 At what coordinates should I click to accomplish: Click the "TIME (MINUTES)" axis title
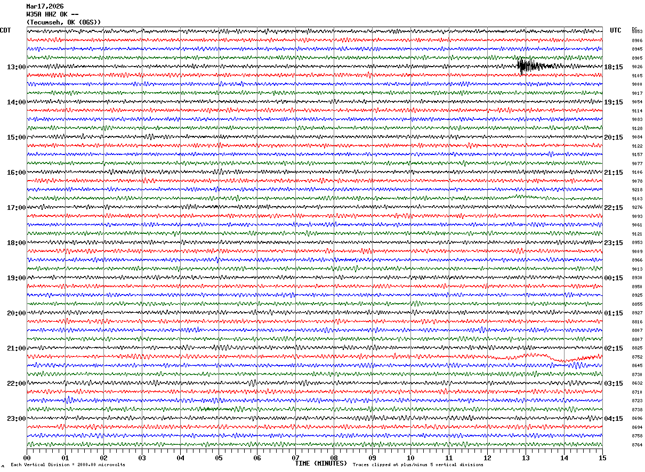321,463
